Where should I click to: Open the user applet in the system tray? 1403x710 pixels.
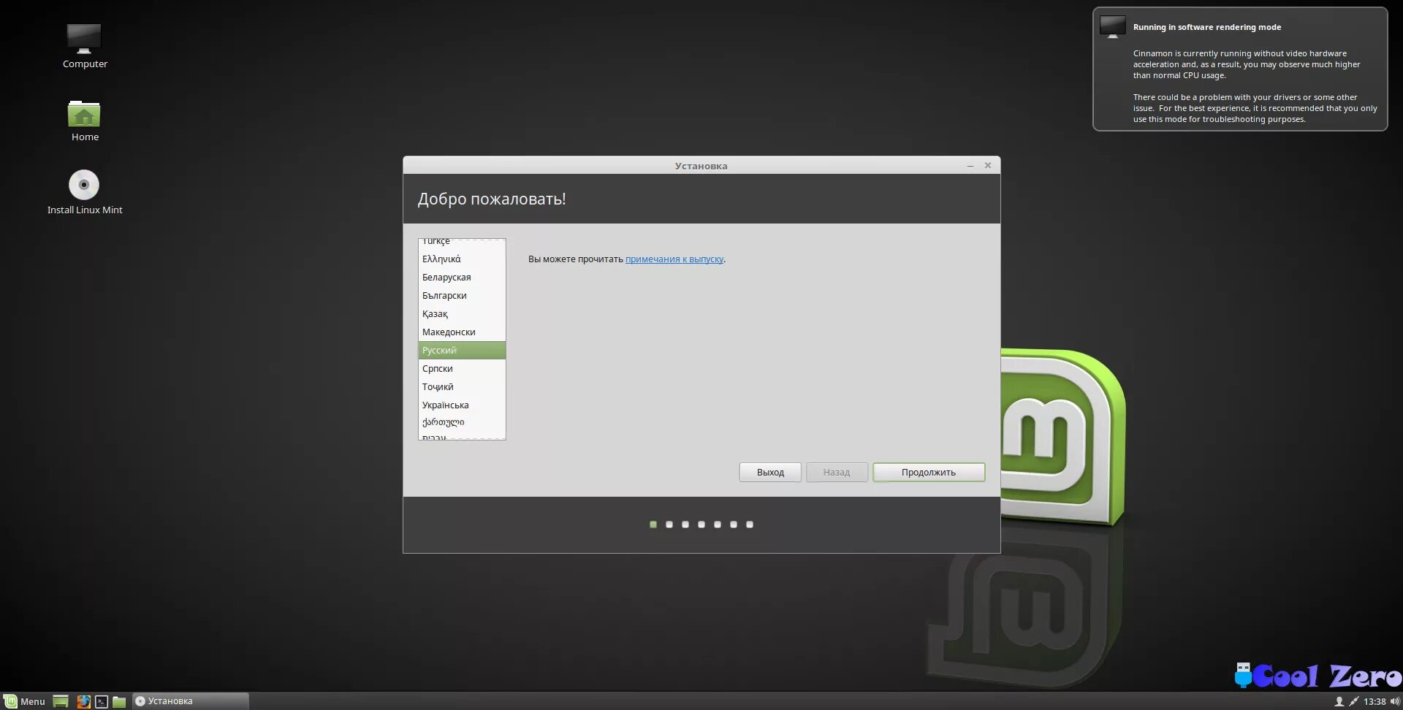[1339, 701]
